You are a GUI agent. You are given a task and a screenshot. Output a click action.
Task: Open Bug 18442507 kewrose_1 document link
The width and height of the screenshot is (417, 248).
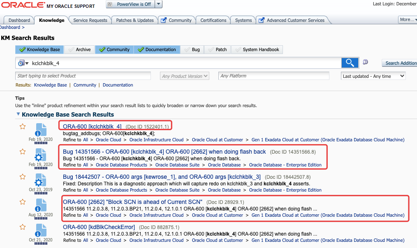point(162,177)
